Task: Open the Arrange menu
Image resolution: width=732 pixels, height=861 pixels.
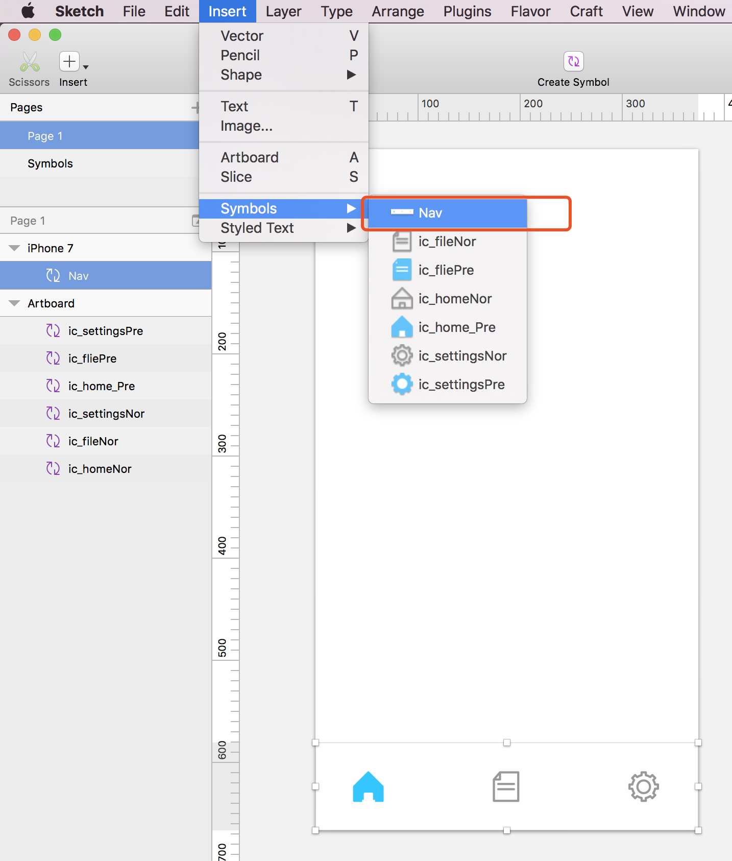Action: (398, 11)
